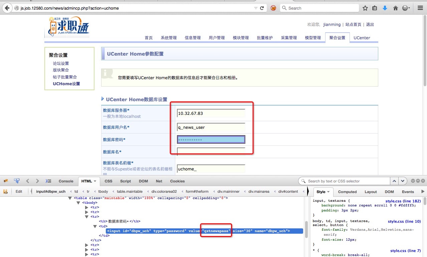This screenshot has width=427, height=257.
Task: Find next match with the down arrow
Action: [403, 181]
